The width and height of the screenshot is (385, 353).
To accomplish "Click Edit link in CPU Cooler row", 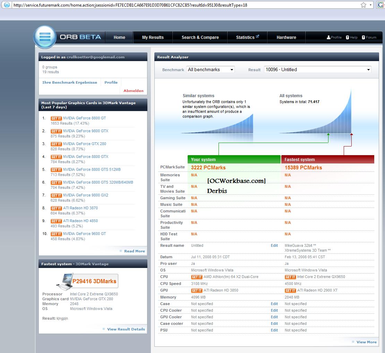I will [274, 311].
